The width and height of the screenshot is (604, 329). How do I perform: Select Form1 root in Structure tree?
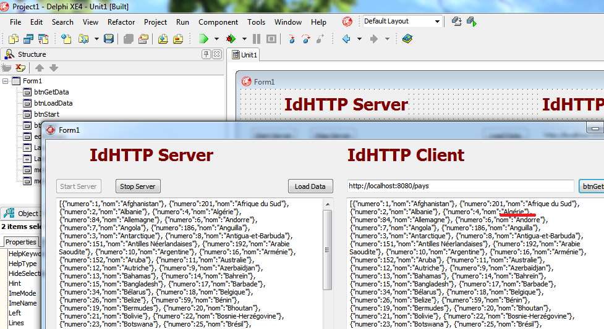[x=32, y=81]
